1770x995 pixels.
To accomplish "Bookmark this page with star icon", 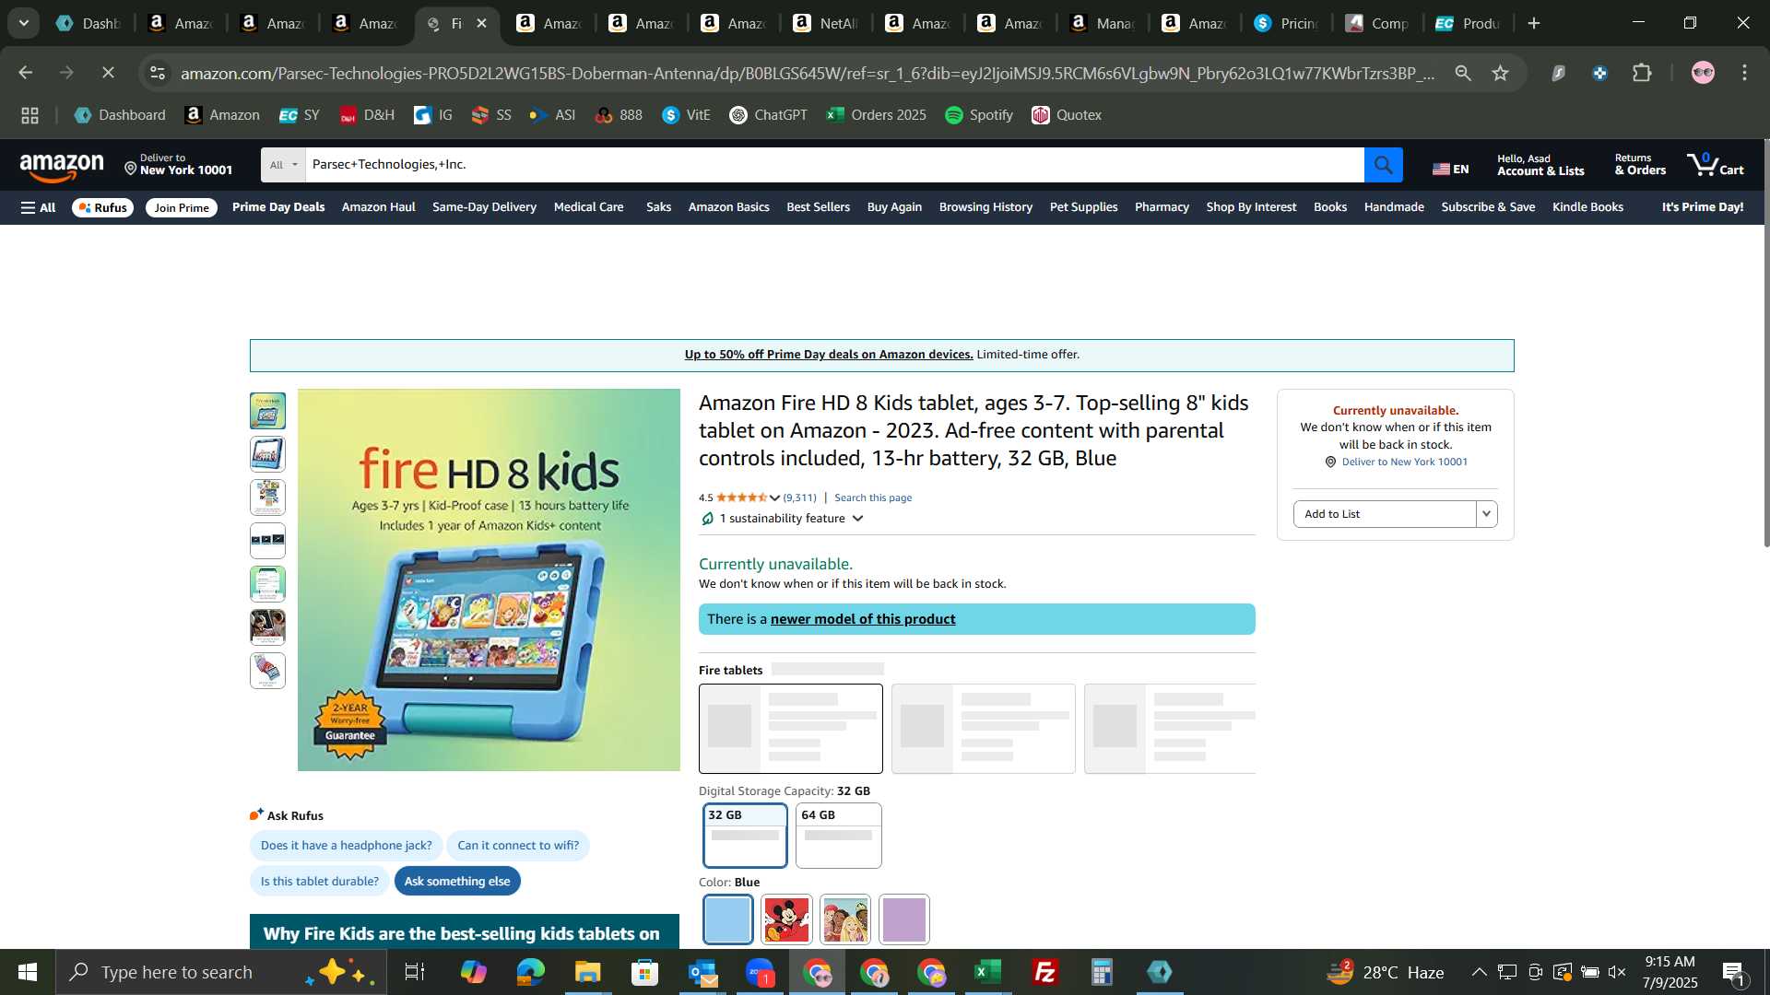I will (x=1501, y=73).
